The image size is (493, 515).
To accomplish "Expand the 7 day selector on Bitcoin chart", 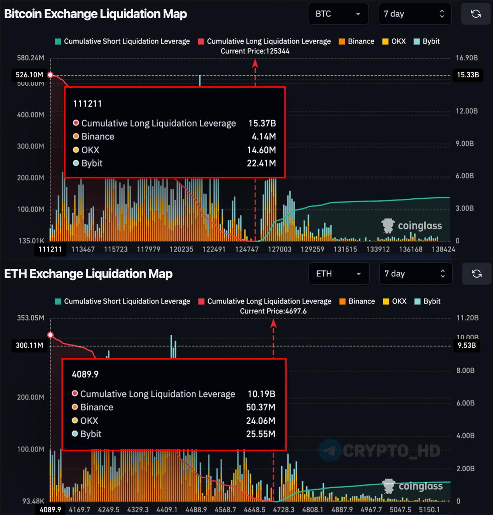I will 415,14.
